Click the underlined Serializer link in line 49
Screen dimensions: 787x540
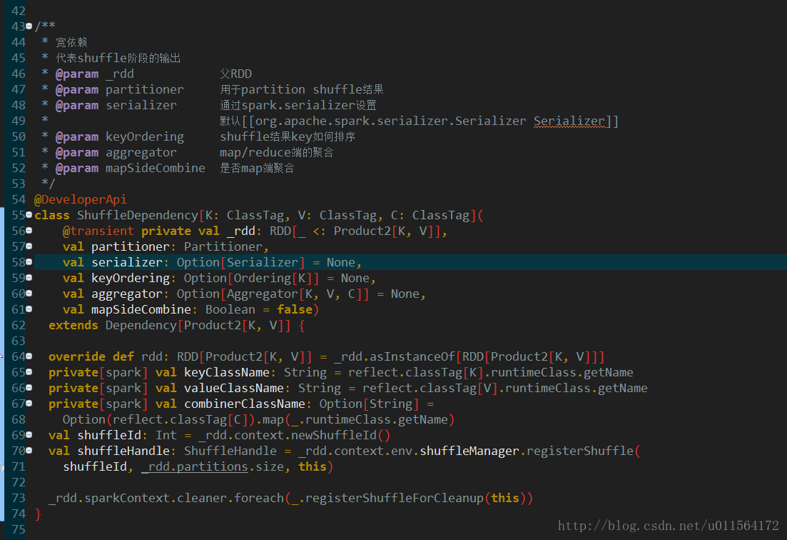coord(569,121)
